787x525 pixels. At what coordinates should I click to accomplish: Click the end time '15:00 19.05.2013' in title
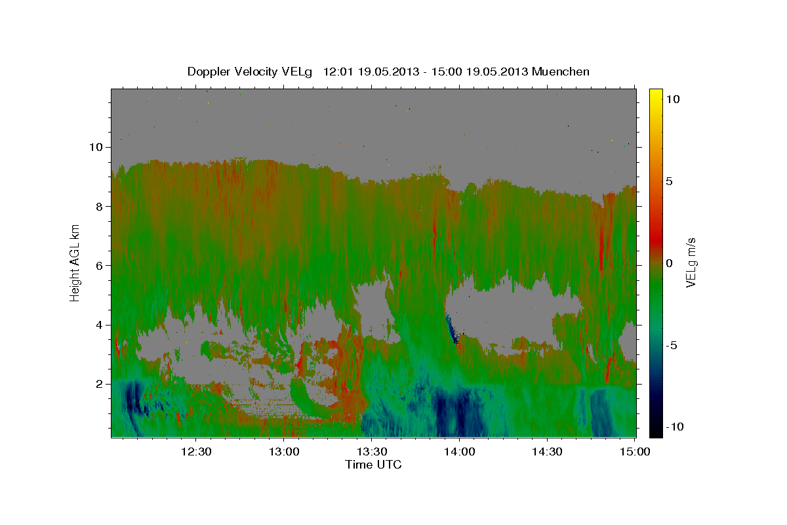click(479, 72)
